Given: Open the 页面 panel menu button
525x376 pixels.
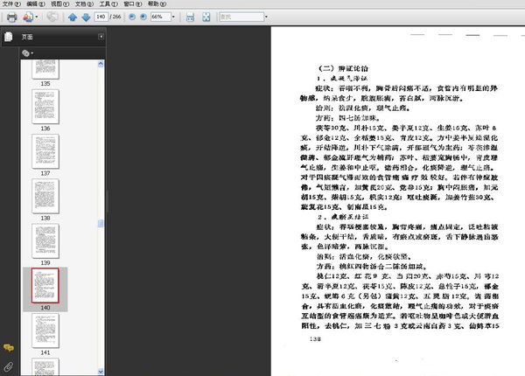Looking at the screenshot, I should (101, 37).
